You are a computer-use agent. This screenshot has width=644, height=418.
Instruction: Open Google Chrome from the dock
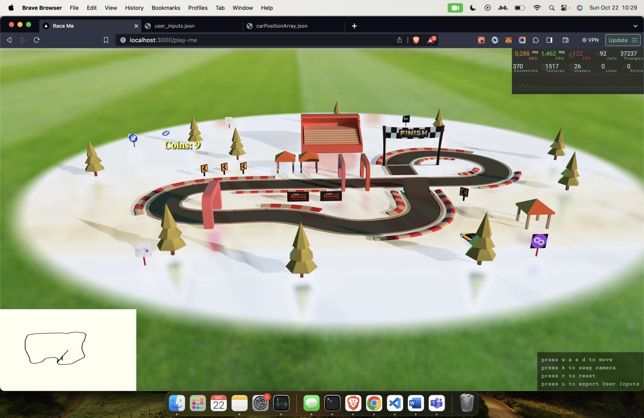click(x=374, y=403)
